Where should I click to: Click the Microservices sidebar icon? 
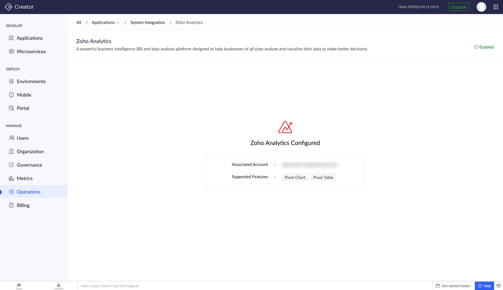point(11,51)
